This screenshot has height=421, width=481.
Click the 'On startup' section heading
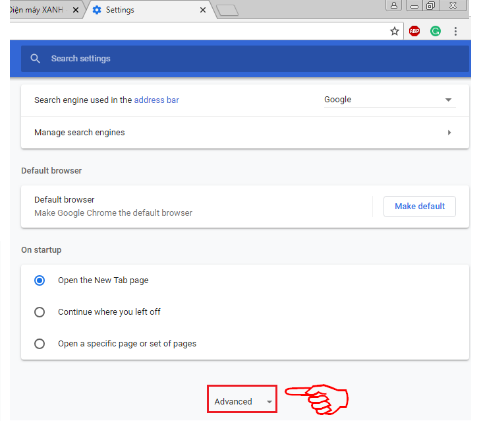tap(42, 250)
